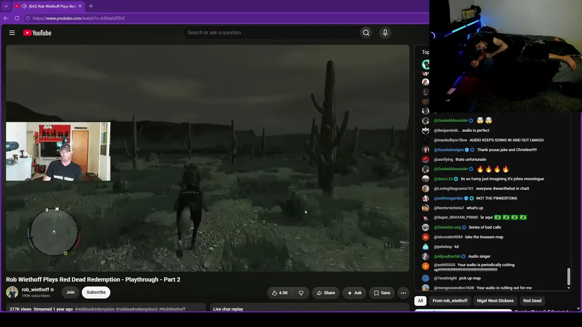Click the 'Series of bad calls' chat message
This screenshot has height=327, width=582.
485,228
